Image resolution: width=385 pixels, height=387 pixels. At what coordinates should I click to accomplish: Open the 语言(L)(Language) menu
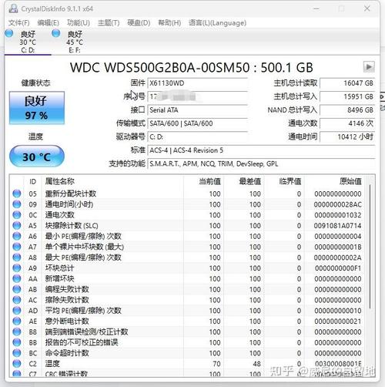(x=217, y=23)
